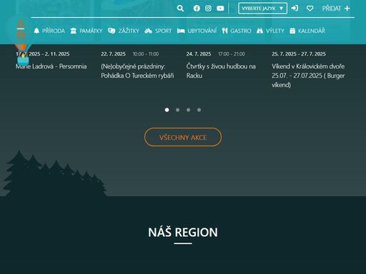Expand the Vyberte jazyk language dropdown
Image resolution: width=366 pixels, height=274 pixels.
coord(262,9)
